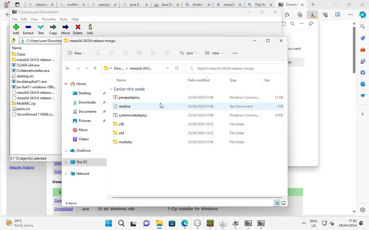Click the Hetzner Hosting link
This screenshot has width=369, height=230.
click(22, 167)
